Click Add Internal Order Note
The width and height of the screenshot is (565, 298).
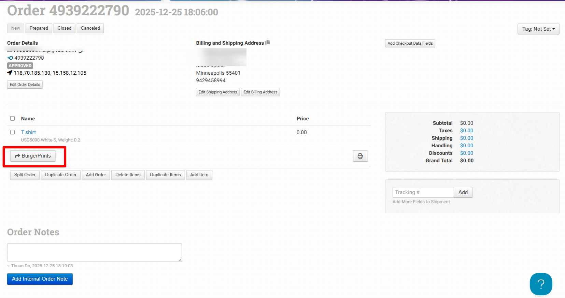click(x=40, y=279)
